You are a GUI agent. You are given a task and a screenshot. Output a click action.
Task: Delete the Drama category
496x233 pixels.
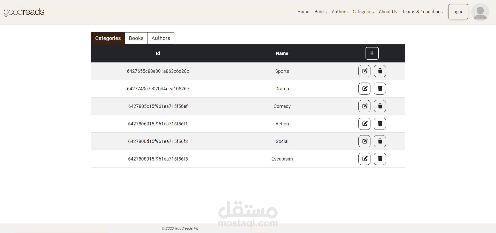click(380, 89)
